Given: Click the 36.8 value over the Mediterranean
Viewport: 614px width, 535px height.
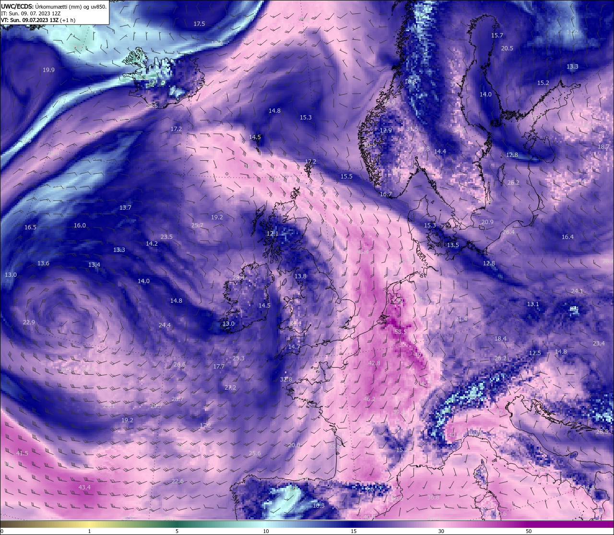Looking at the screenshot, I should (433, 498).
